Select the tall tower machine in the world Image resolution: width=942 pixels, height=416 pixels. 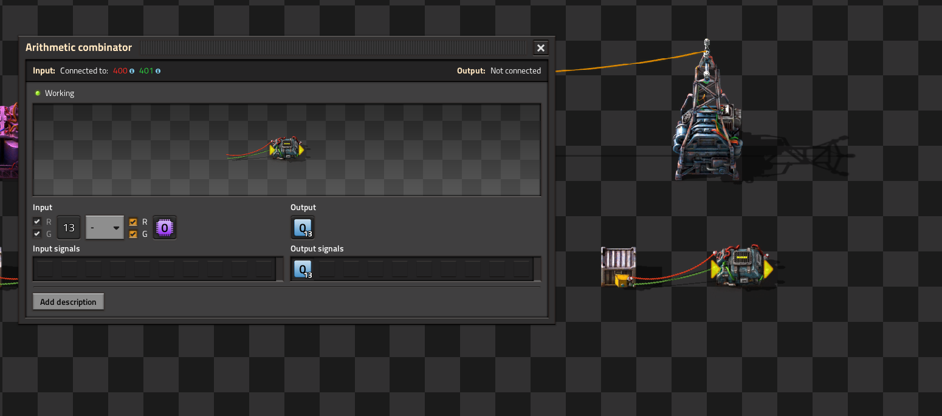[707, 111]
